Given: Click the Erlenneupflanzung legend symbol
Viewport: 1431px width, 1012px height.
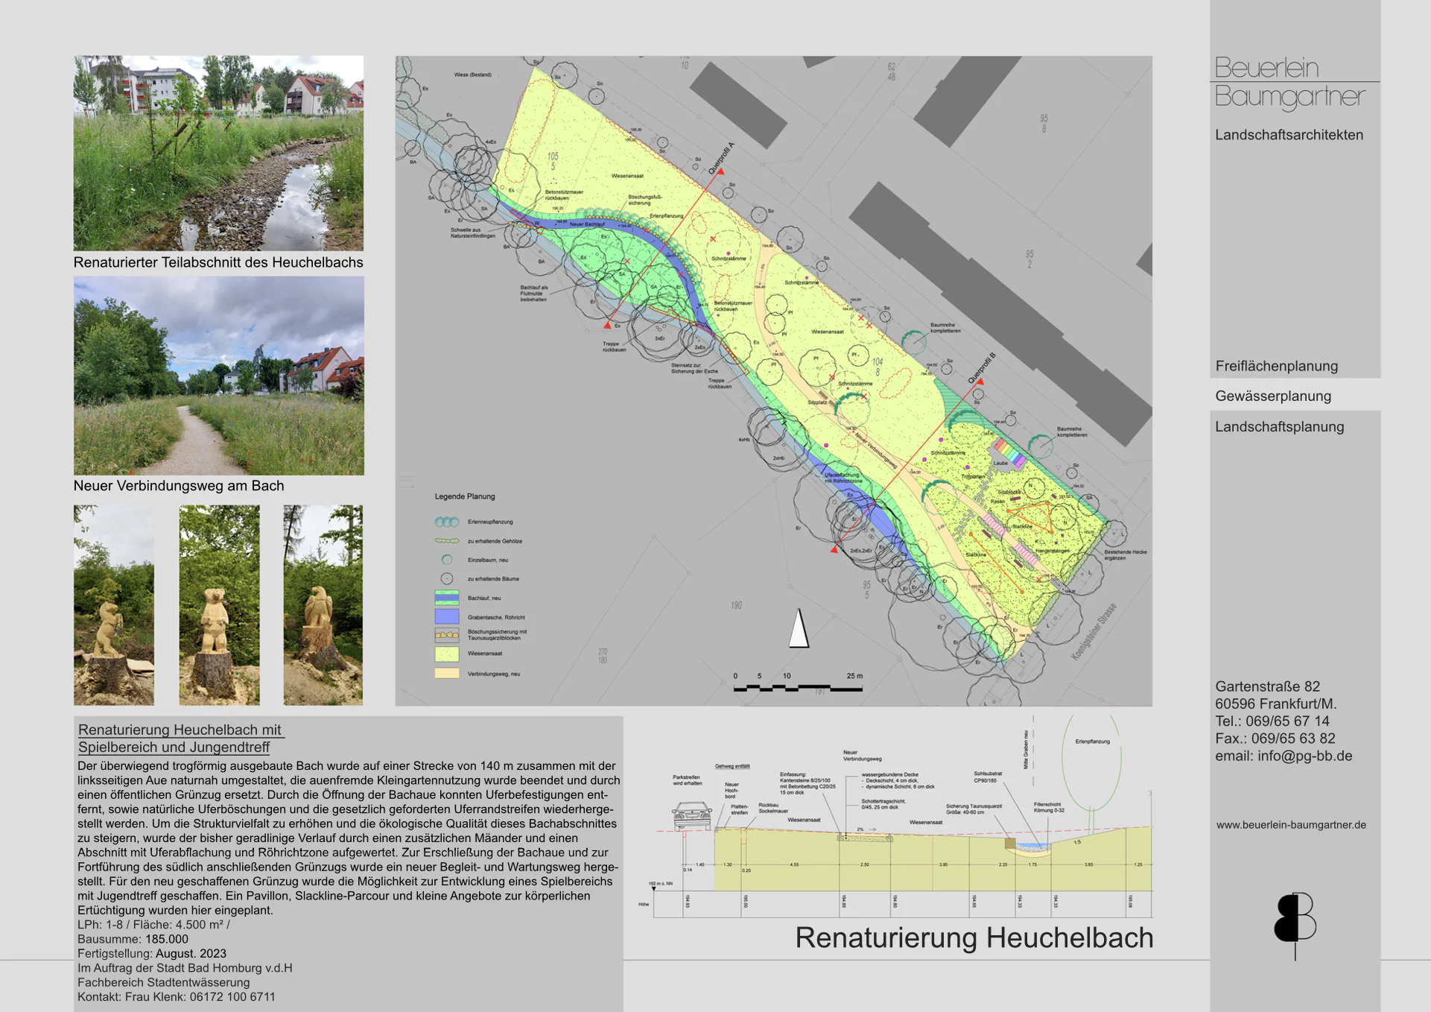Looking at the screenshot, I should pos(447,522).
